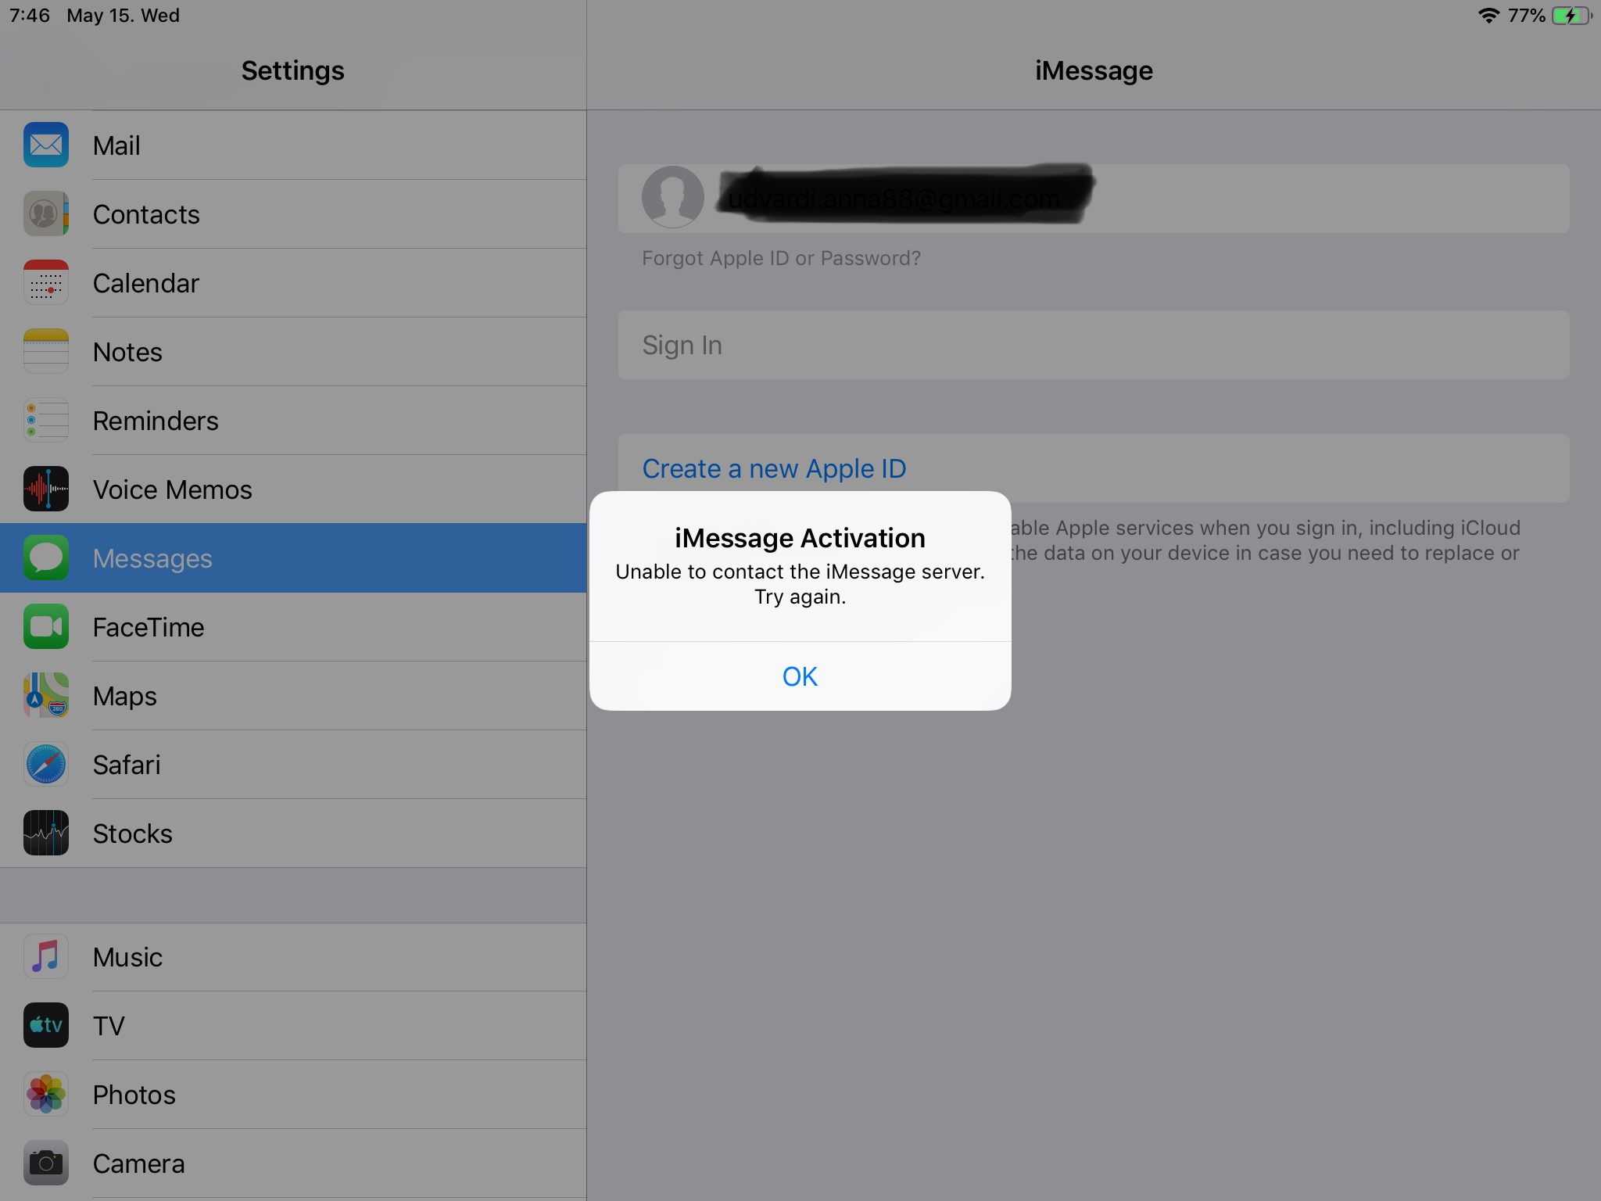
Task: Select Messages in the settings list
Action: click(293, 558)
